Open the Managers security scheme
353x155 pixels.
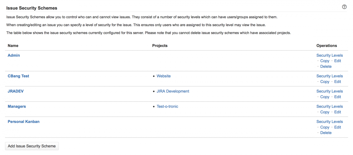pyautogui.click(x=17, y=106)
